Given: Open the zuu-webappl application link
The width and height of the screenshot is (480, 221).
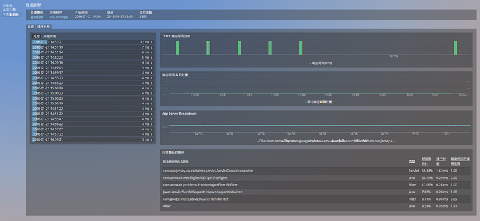Looking at the screenshot, I should pos(59,17).
